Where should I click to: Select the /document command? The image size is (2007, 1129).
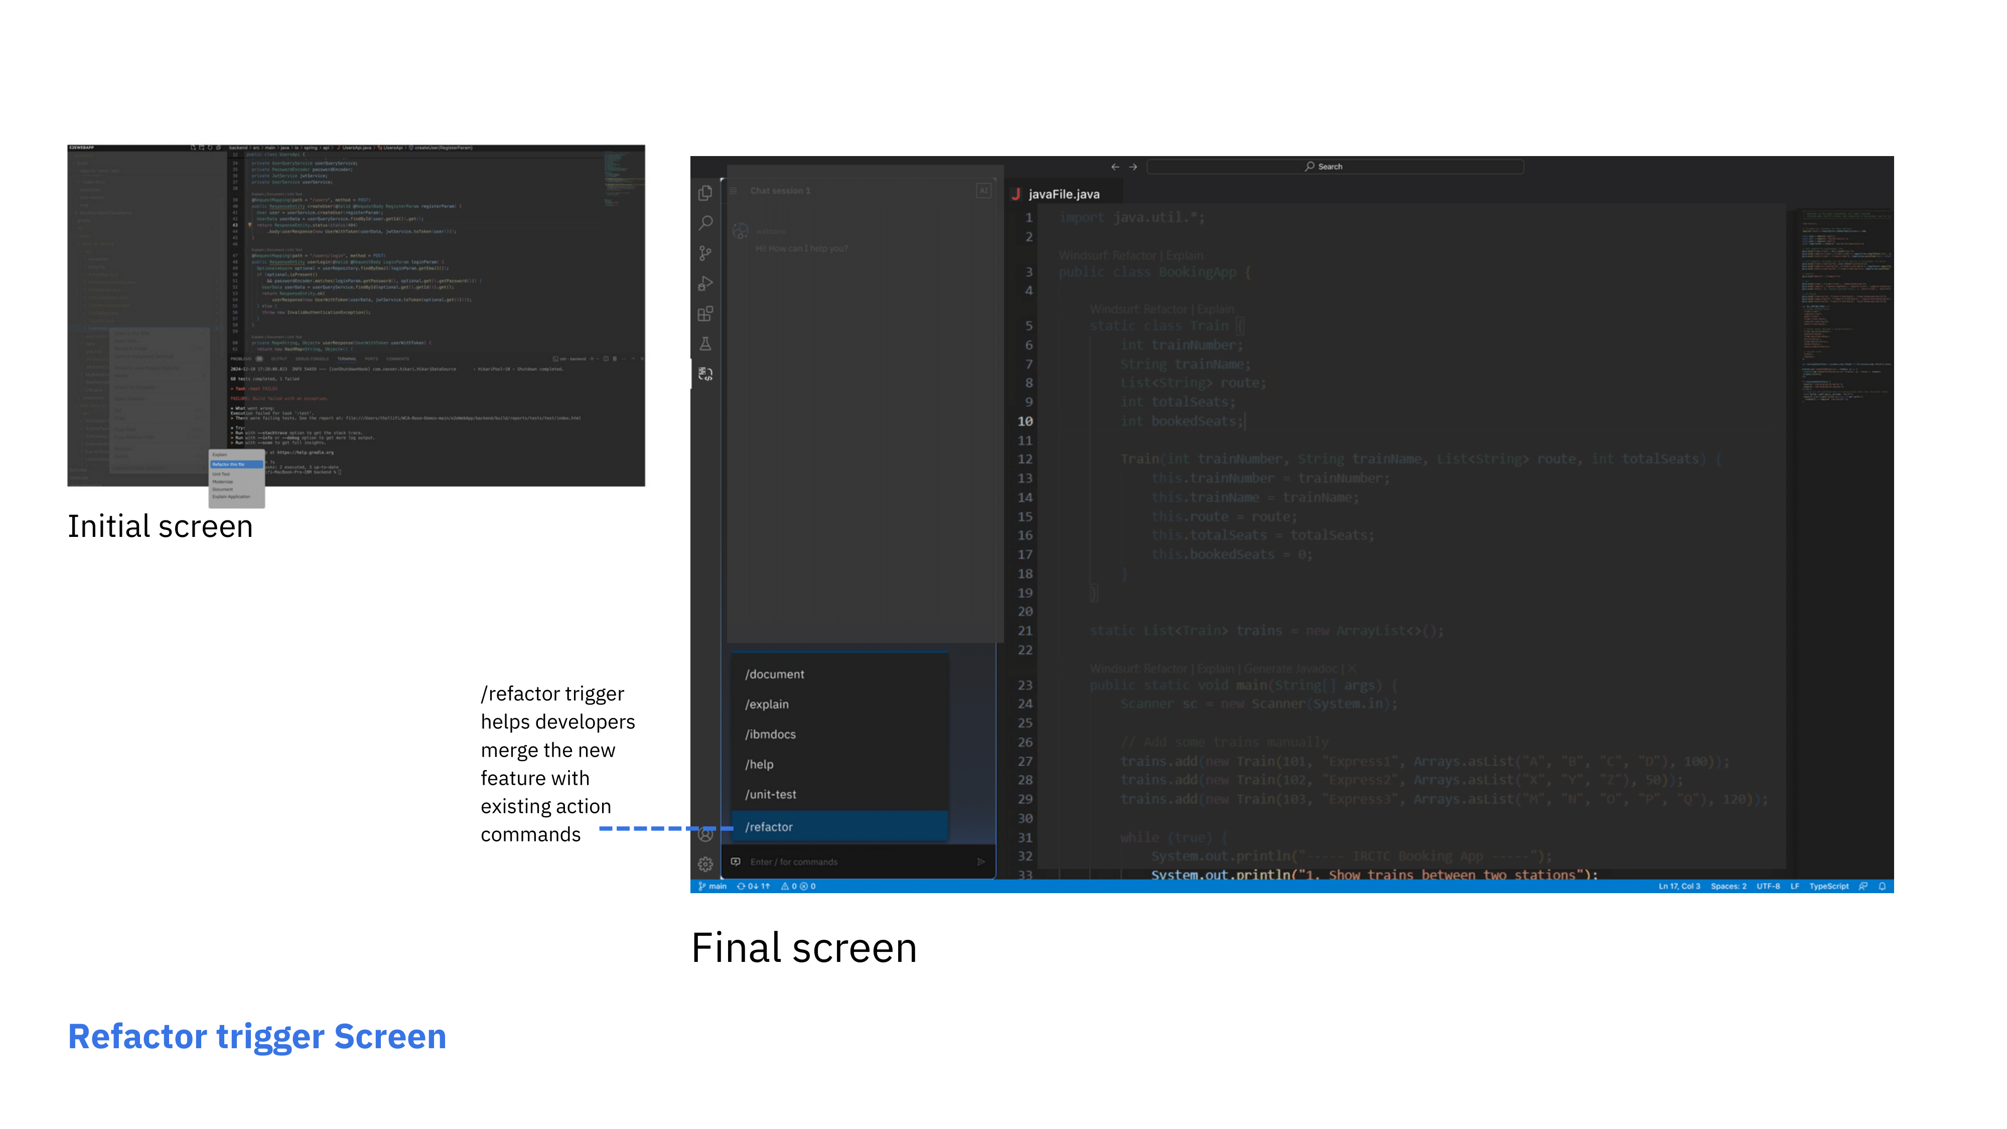840,674
